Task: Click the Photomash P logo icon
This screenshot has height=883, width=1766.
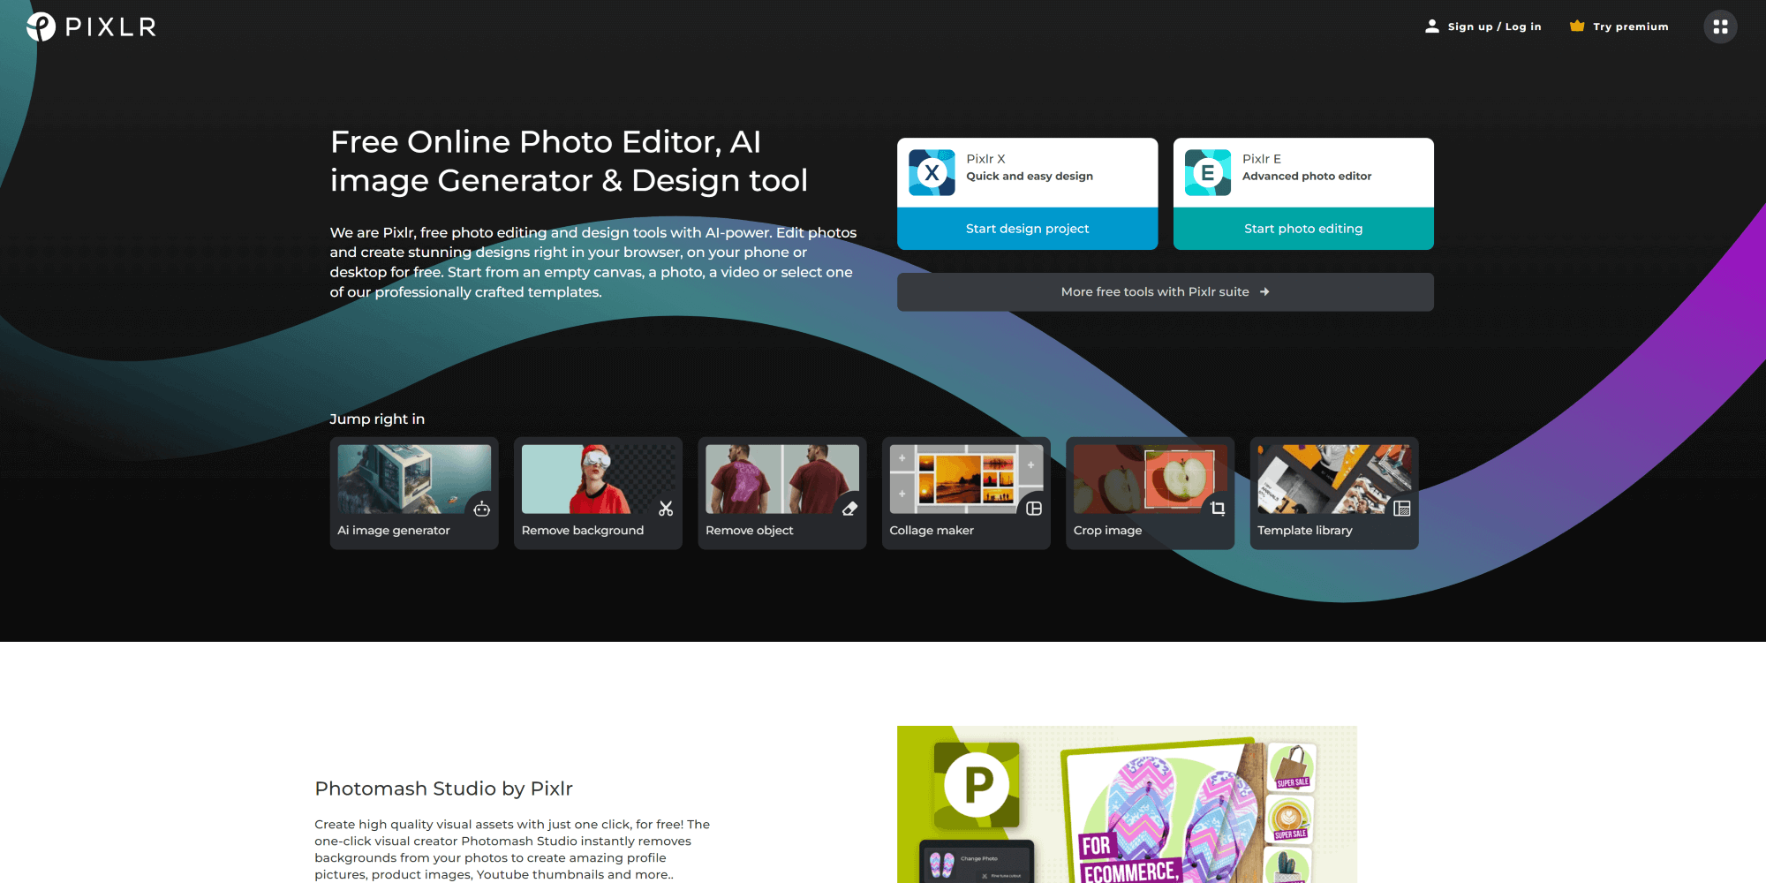Action: [x=977, y=784]
